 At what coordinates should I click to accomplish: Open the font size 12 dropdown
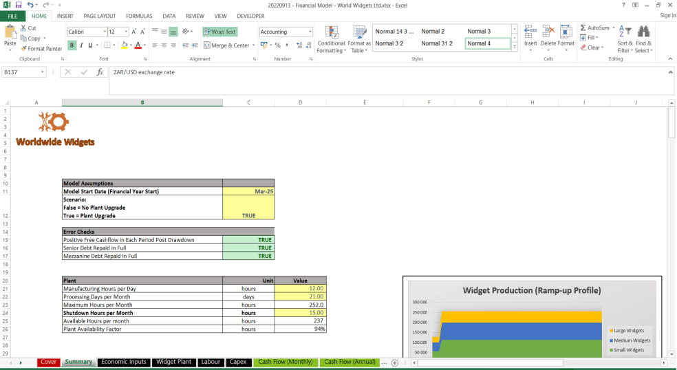126,32
